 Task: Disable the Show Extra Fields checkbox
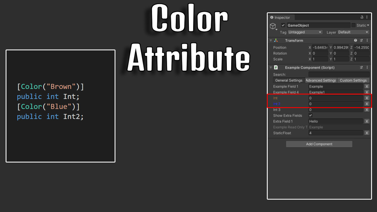coord(310,115)
